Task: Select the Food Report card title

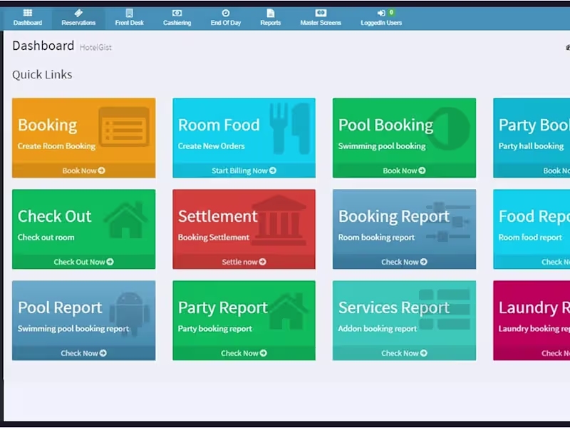Action: (x=534, y=216)
